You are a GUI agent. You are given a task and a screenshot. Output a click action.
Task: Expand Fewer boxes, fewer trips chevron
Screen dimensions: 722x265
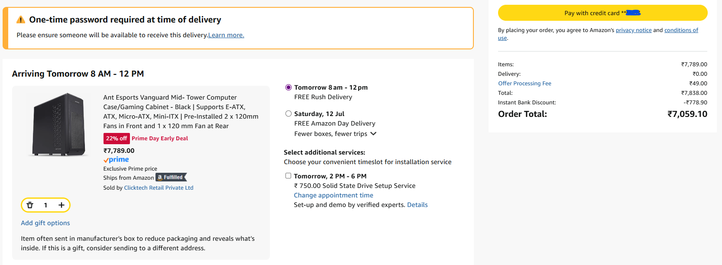[x=373, y=134]
